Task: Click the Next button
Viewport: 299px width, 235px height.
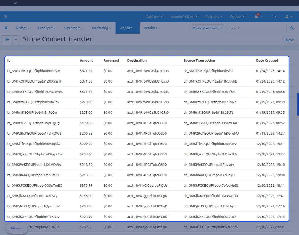Action: [x=289, y=40]
